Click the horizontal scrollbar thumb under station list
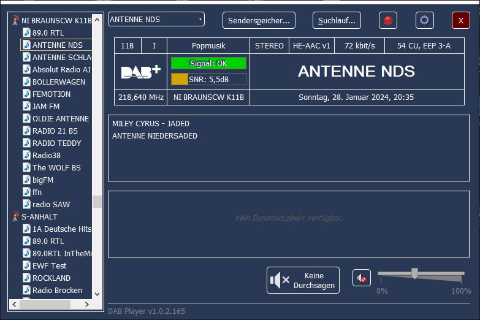 (45, 304)
